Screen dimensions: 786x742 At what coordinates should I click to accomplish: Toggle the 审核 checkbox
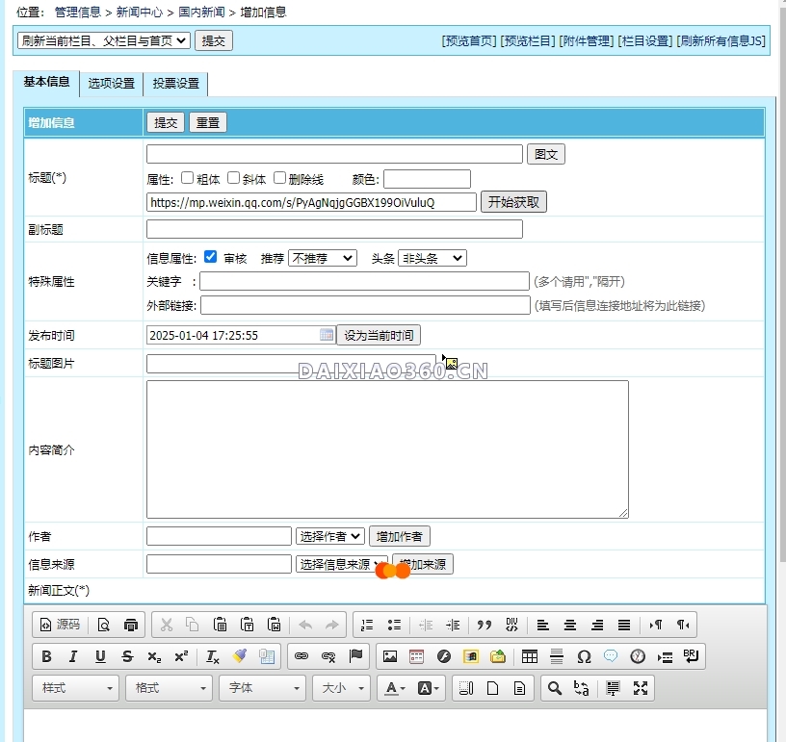pyautogui.click(x=211, y=257)
